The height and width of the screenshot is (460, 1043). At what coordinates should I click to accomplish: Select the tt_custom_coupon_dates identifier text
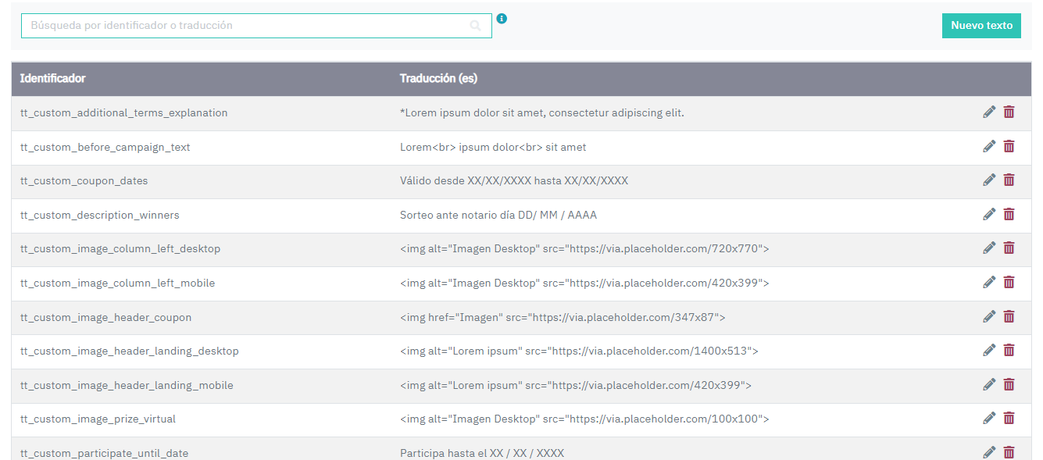(84, 181)
